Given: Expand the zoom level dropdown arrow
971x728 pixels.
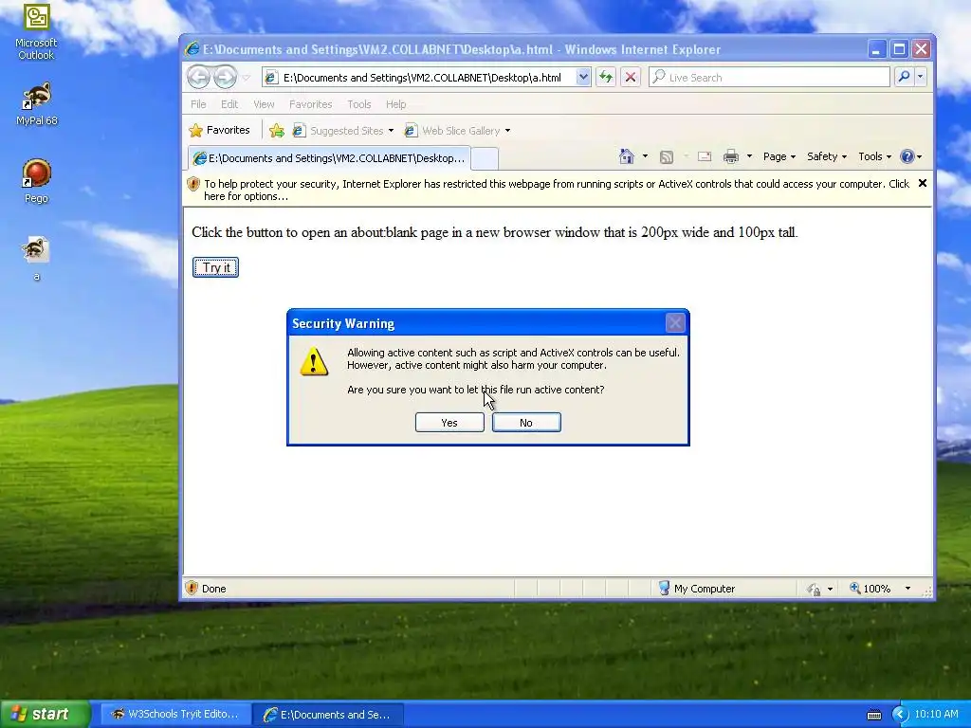Looking at the screenshot, I should coord(907,588).
